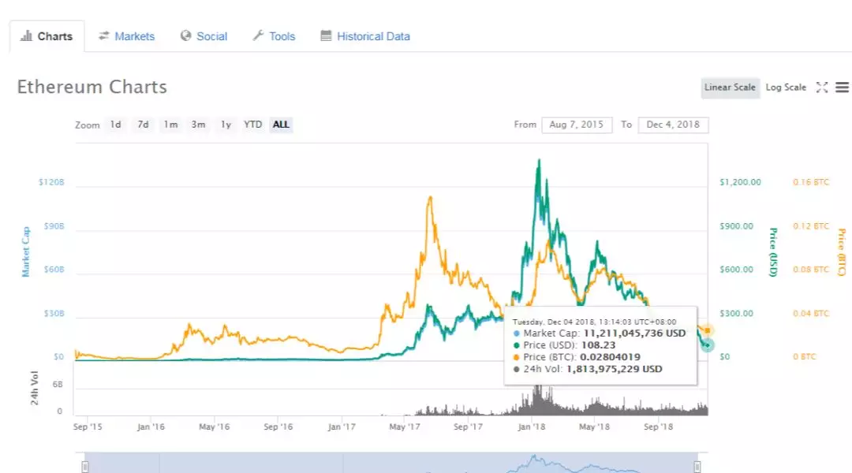Click the Markets exchange arrows icon
Screen dimensions: 852x473
click(104, 35)
